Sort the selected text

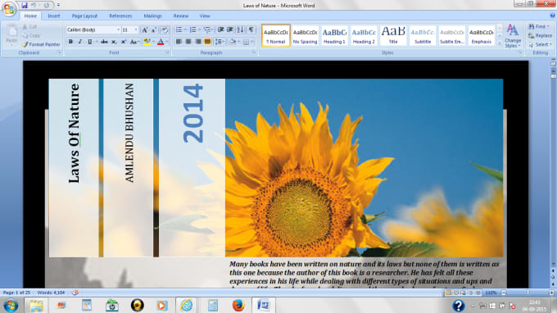click(x=240, y=29)
